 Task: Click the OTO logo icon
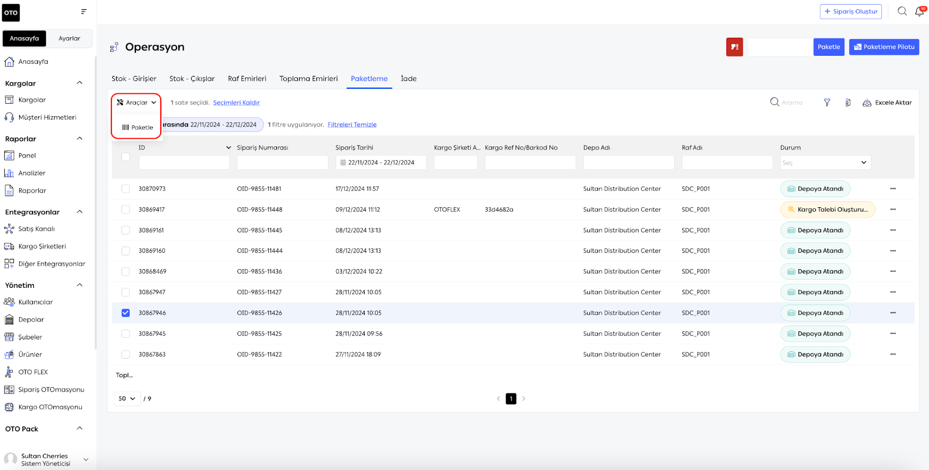tap(11, 13)
